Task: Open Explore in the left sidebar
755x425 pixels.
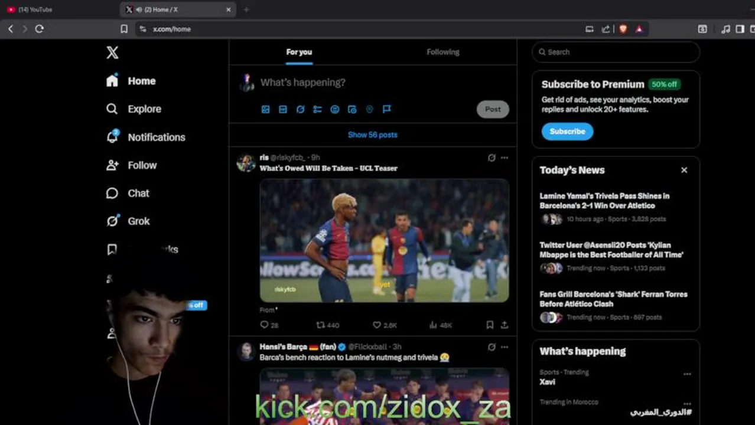Action: click(134, 109)
